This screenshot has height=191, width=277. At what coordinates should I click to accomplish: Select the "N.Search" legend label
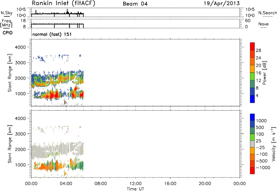tap(267, 13)
